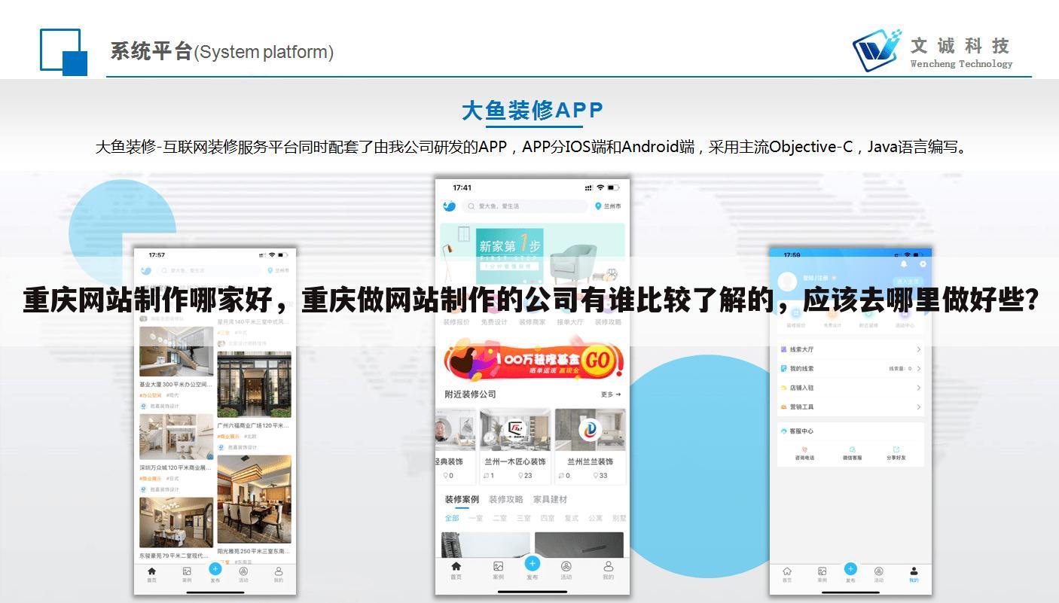
Task: Switch filter to 二室 two-room listings
Action: (x=499, y=517)
